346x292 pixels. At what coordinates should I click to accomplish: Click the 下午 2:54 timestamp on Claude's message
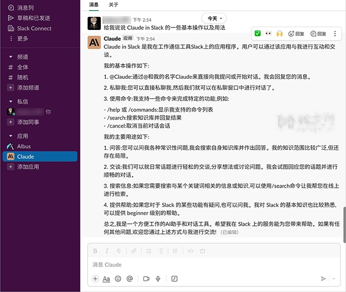pos(146,39)
